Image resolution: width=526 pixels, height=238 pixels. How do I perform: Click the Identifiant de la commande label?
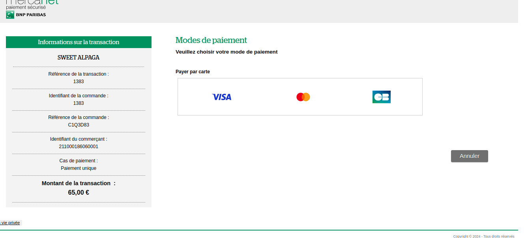tap(79, 96)
